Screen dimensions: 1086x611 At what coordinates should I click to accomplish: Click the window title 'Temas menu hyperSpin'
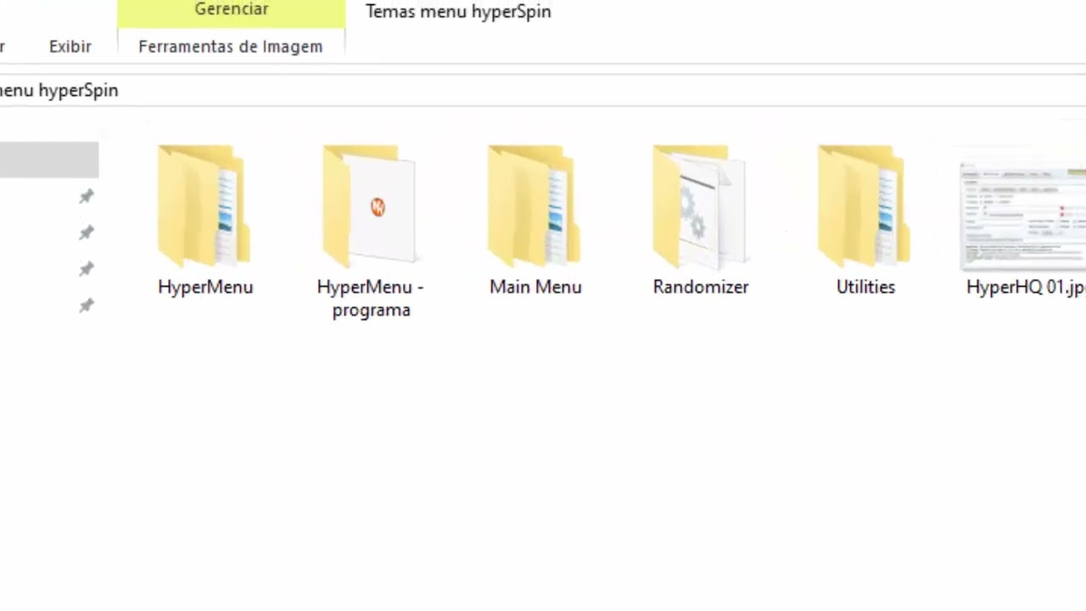click(x=458, y=12)
